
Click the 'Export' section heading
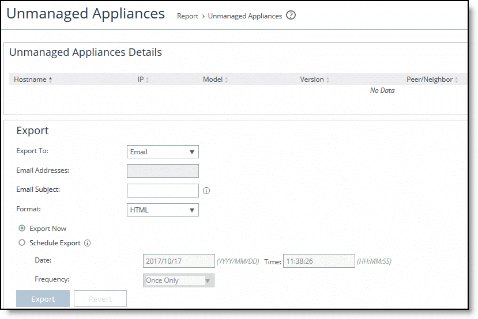pos(32,131)
